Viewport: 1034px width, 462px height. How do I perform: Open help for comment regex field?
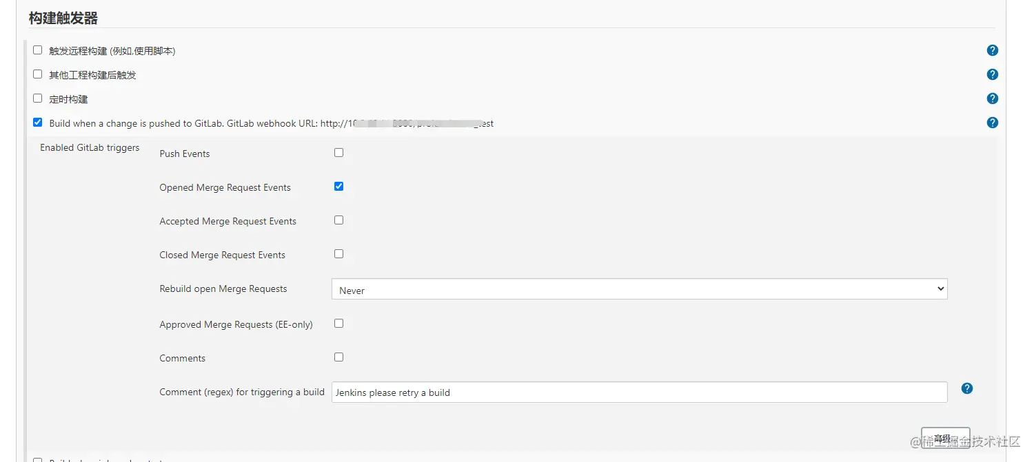click(x=967, y=388)
